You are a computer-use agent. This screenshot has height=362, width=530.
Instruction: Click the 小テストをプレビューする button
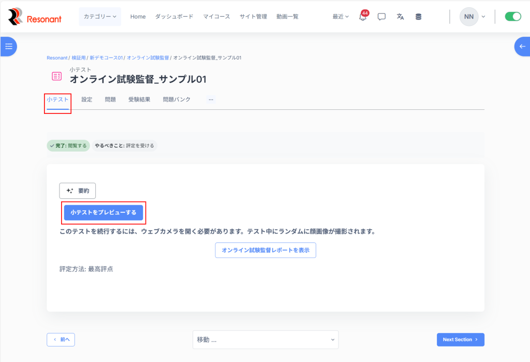tap(104, 212)
